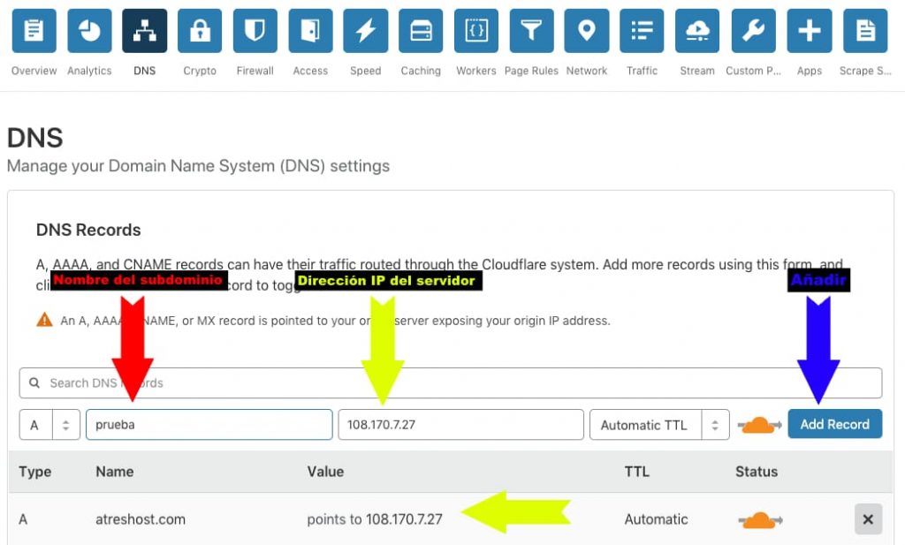This screenshot has width=905, height=545.
Task: Click the Overview tab label
Action: 34,71
